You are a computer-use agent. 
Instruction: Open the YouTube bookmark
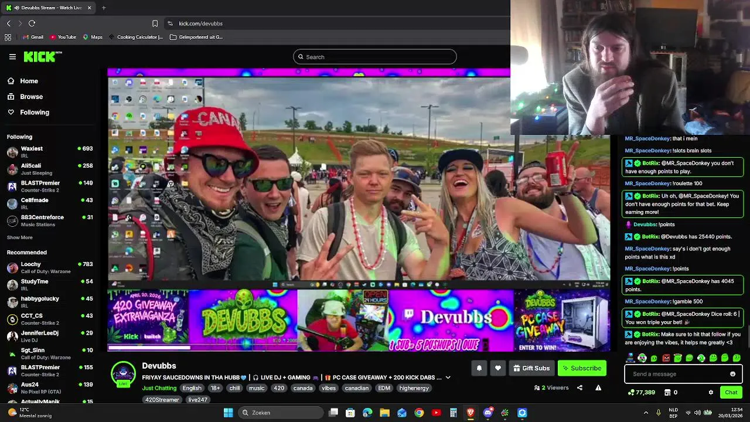(x=63, y=37)
